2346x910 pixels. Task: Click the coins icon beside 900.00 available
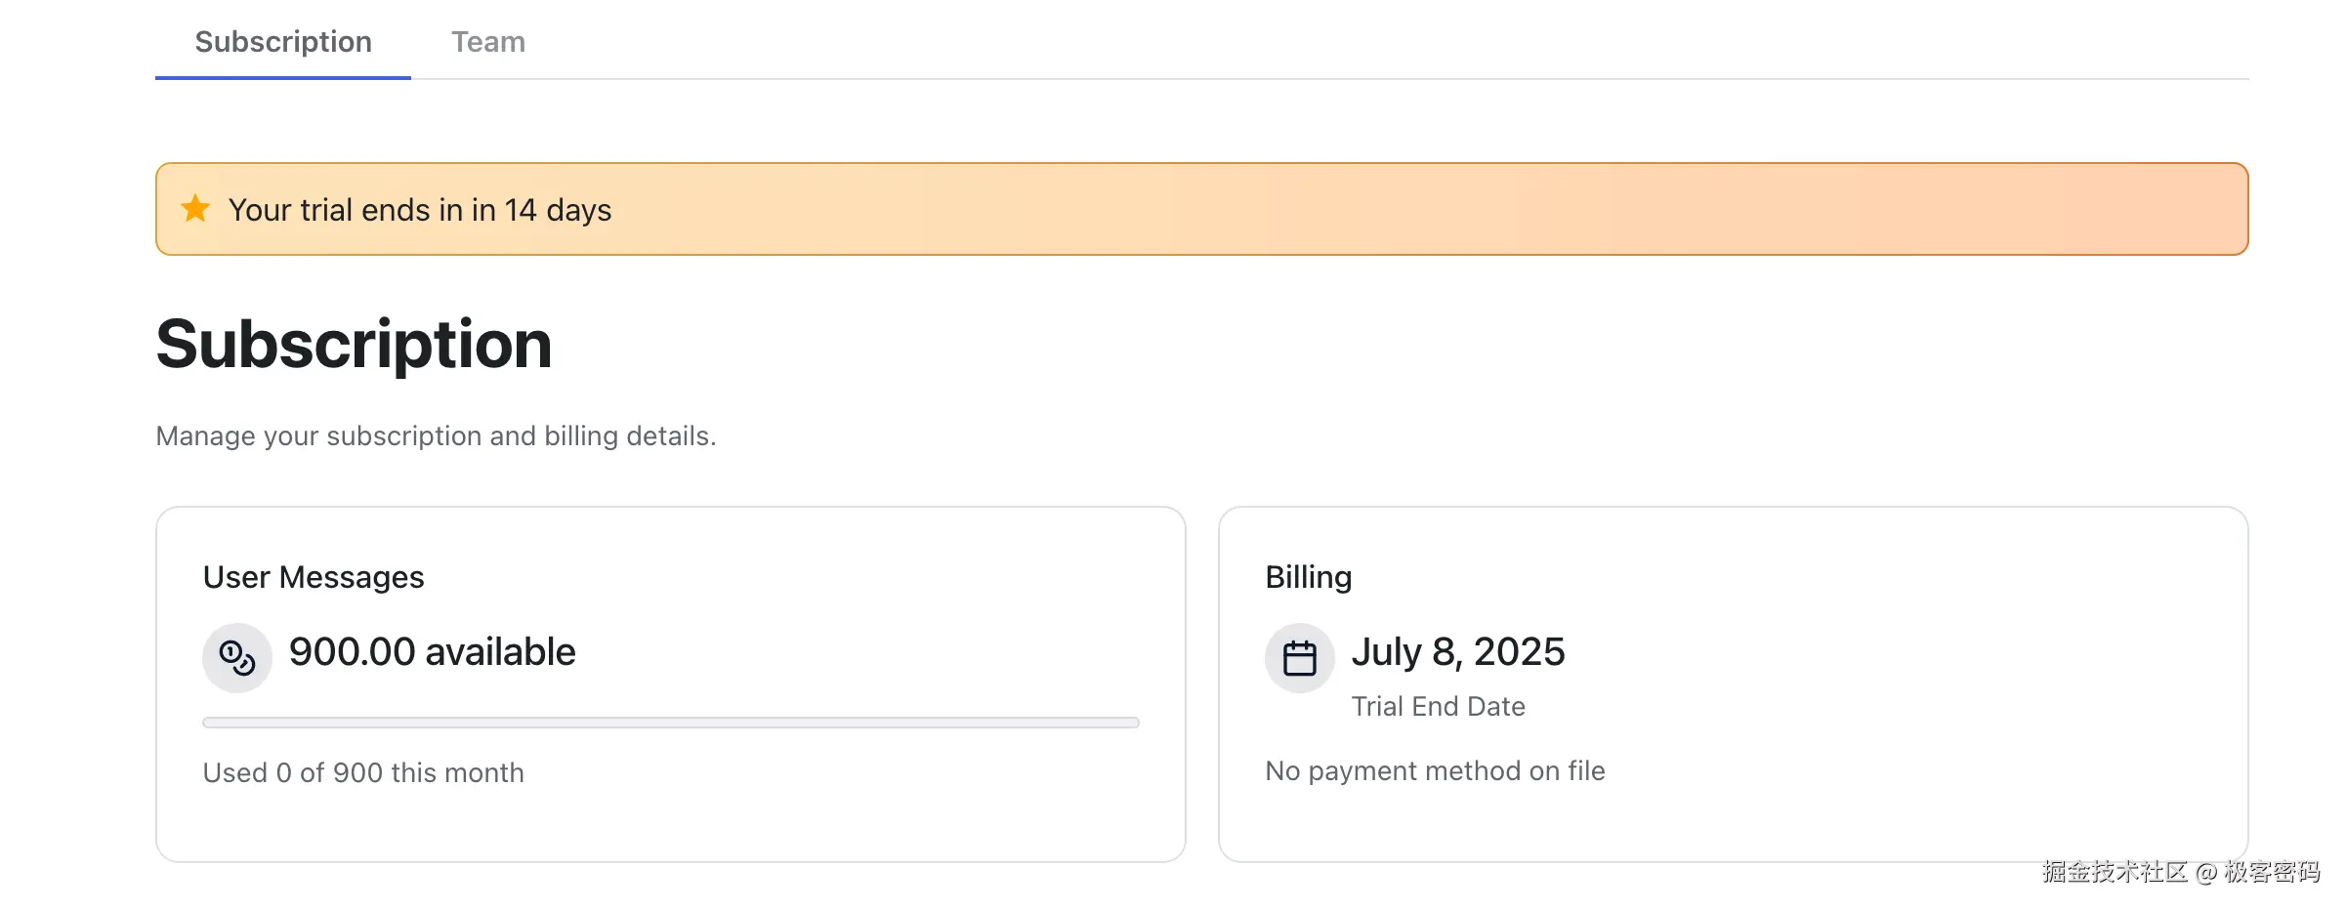[237, 657]
